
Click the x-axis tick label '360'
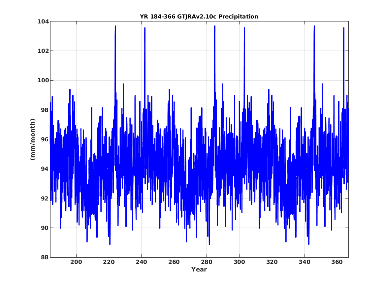click(x=337, y=262)
